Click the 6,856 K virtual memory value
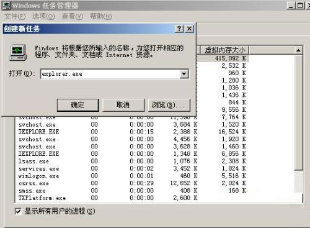The width and height of the screenshot is (310, 228). point(234,153)
